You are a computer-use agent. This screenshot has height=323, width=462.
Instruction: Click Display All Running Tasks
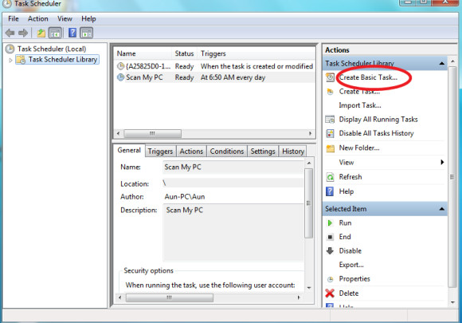coord(378,120)
